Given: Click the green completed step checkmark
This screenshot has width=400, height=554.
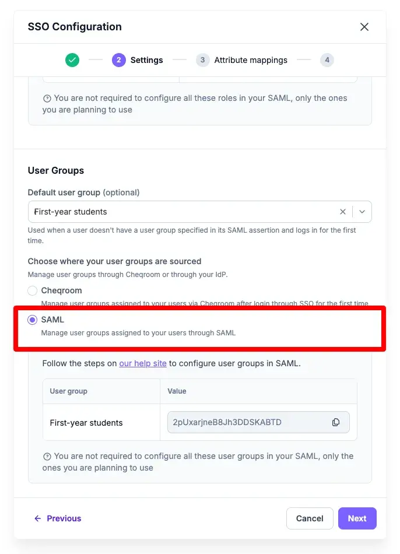Looking at the screenshot, I should [72, 60].
